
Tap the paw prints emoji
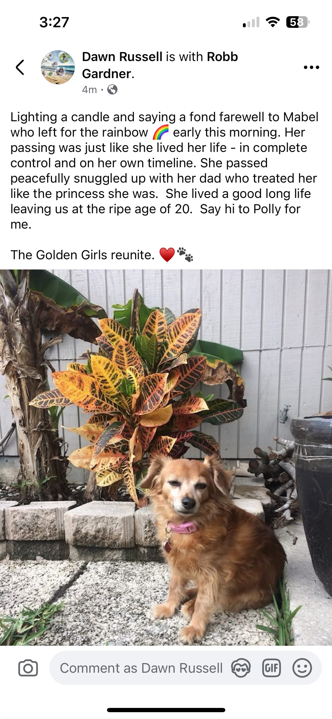coord(185,254)
